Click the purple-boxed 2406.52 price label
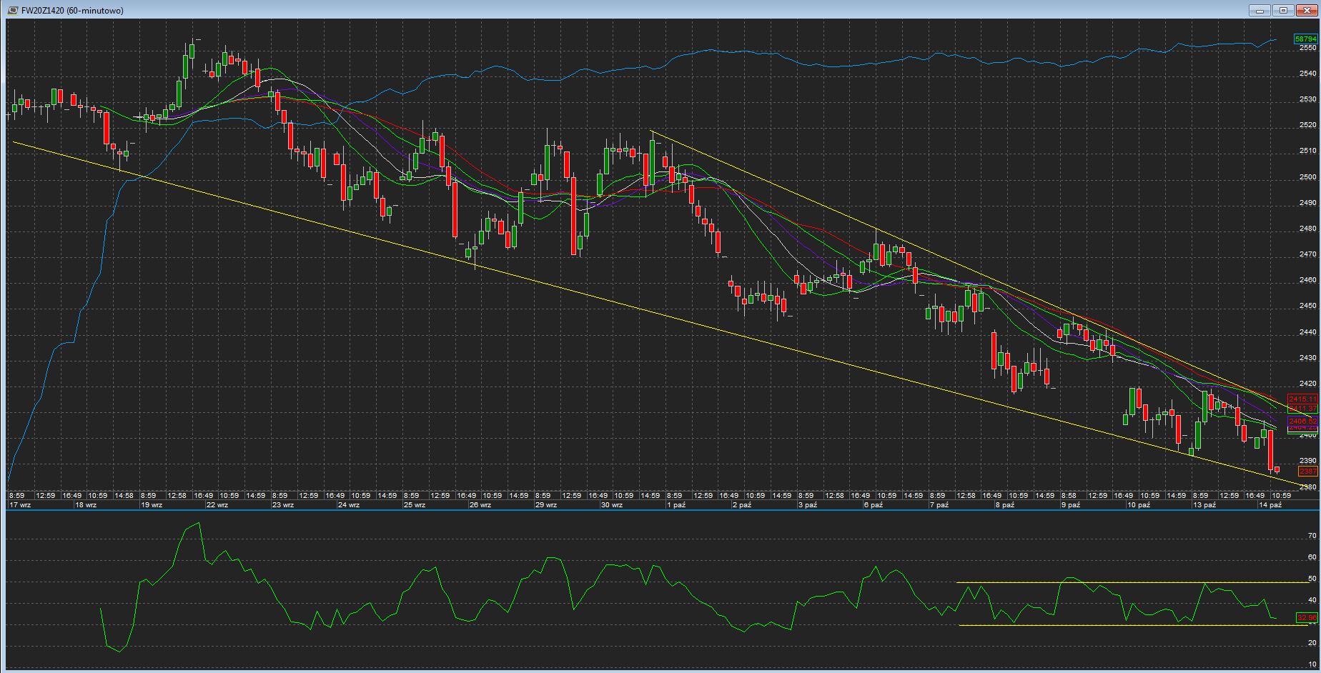This screenshot has height=673, width=1321. coord(1302,422)
